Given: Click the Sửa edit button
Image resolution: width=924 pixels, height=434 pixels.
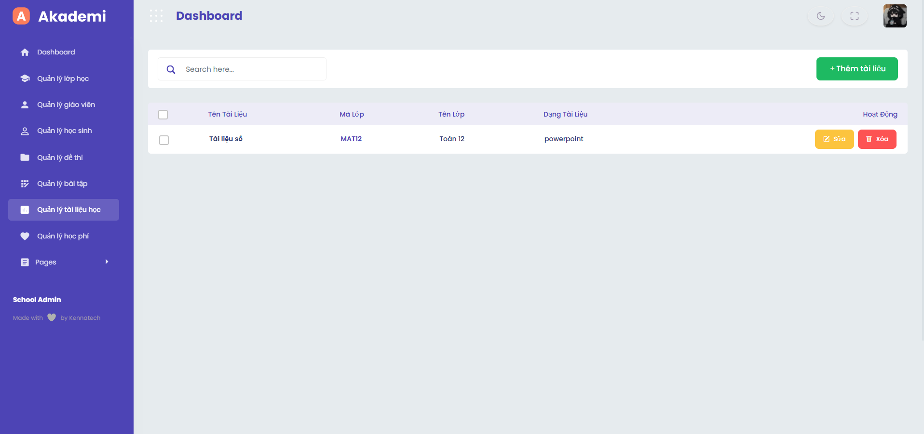Looking at the screenshot, I should [834, 139].
